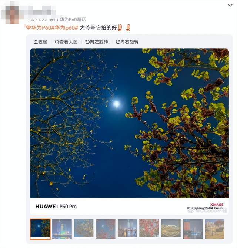Select the fourth thumbnail with moon and red flowers
This screenshot has width=237, height=248.
tap(106, 229)
